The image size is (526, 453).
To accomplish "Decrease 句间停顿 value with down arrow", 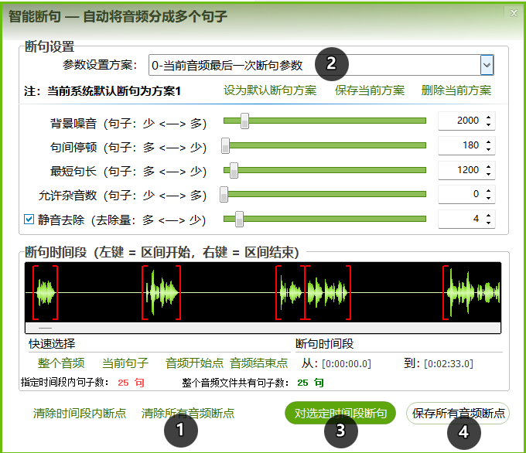I will click(489, 149).
